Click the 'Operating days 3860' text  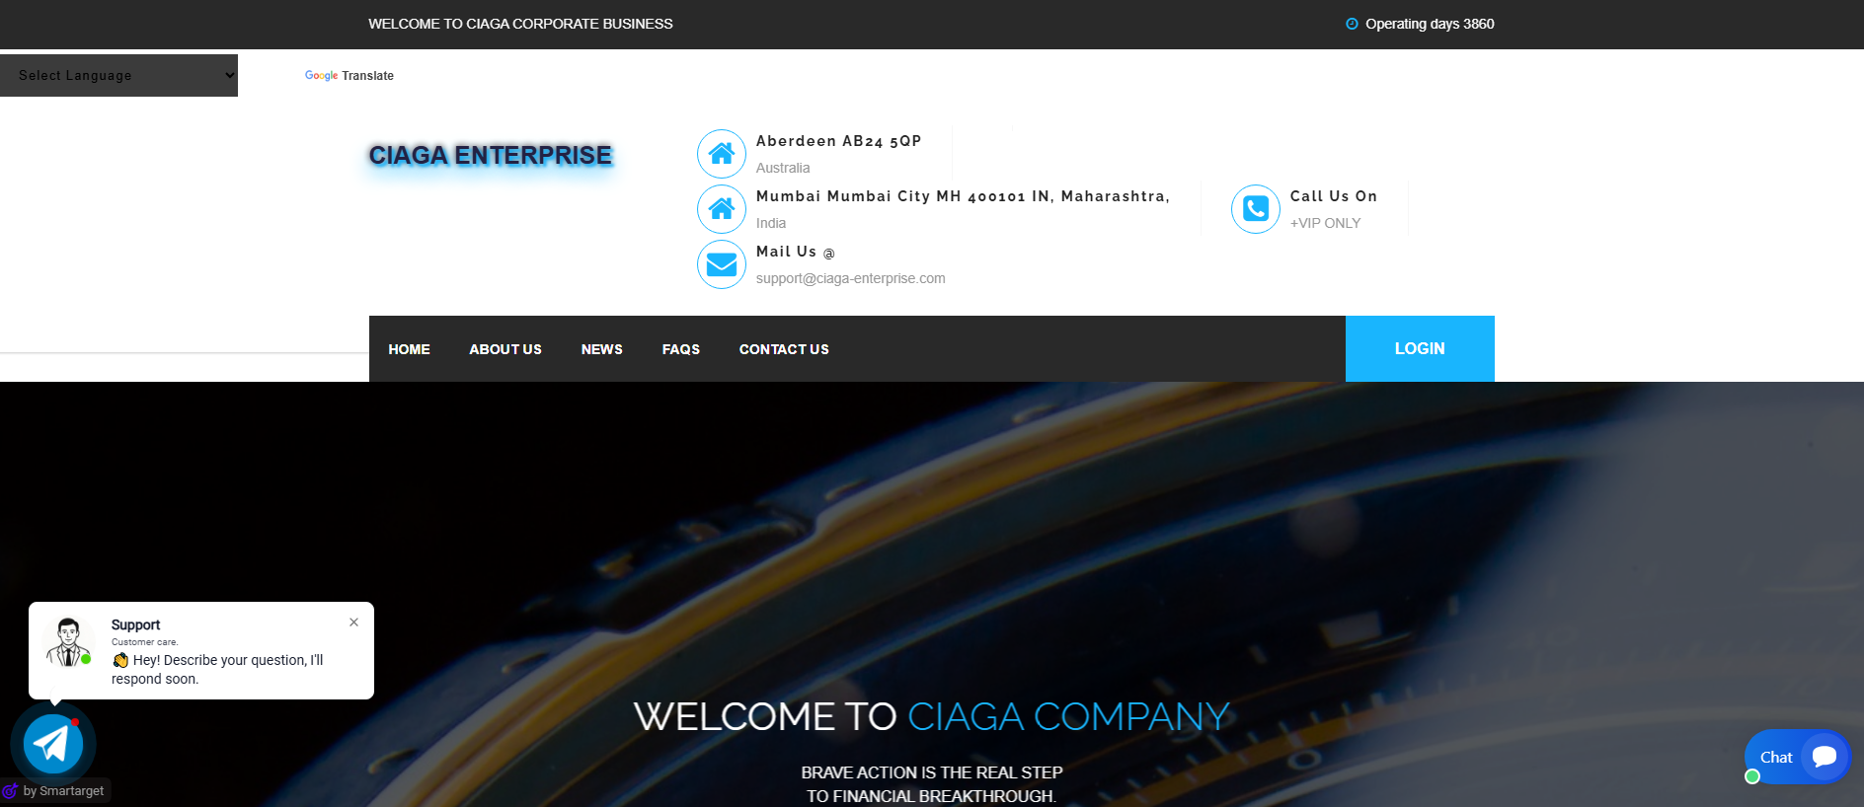(1430, 24)
